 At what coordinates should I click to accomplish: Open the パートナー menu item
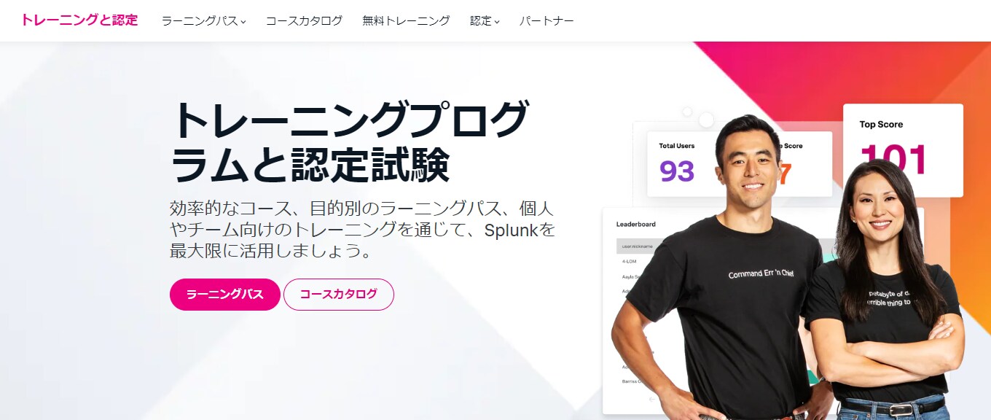coord(547,21)
